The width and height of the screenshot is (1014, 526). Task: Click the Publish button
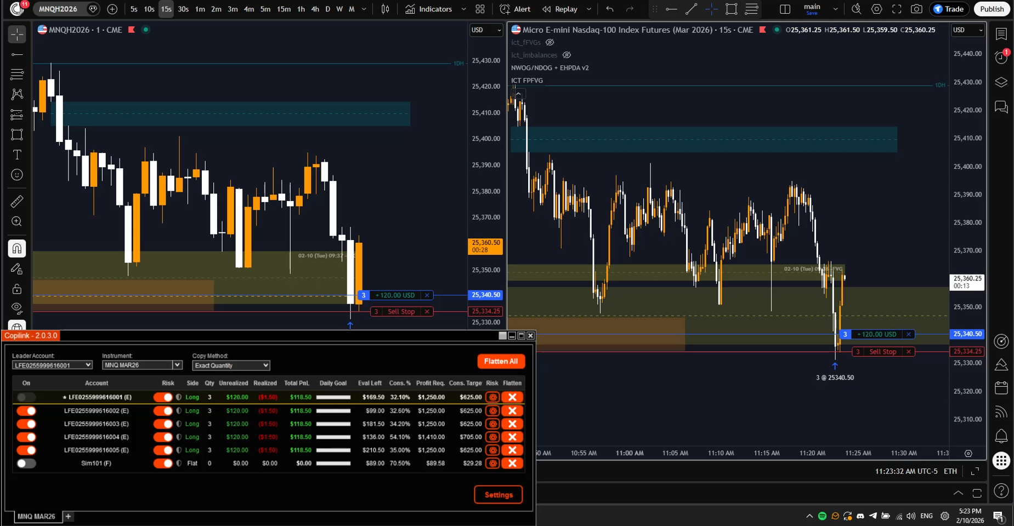[991, 9]
